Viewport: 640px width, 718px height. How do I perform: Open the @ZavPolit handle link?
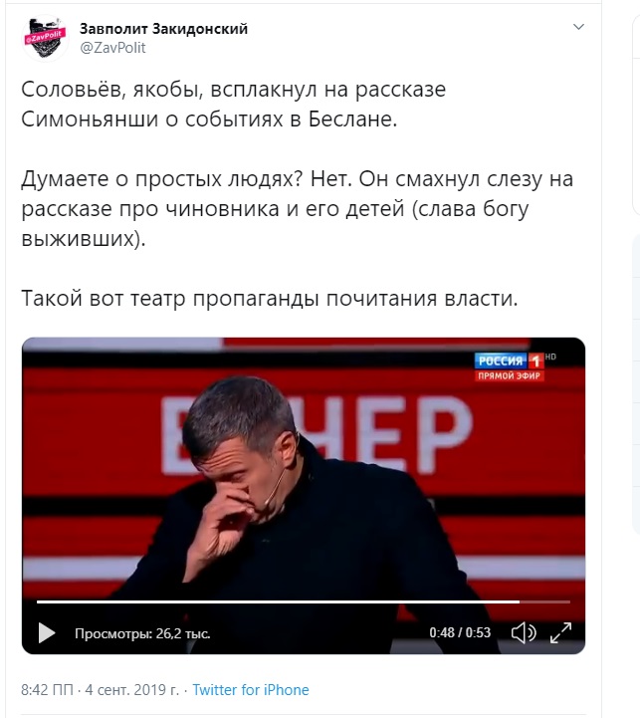pyautogui.click(x=112, y=48)
